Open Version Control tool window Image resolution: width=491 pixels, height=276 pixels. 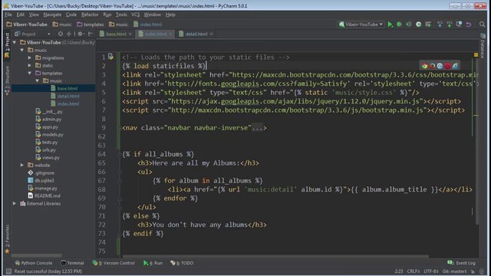(114, 263)
